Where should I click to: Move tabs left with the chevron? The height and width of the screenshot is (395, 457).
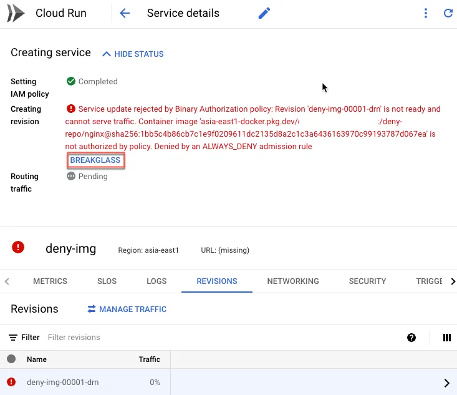(7, 281)
